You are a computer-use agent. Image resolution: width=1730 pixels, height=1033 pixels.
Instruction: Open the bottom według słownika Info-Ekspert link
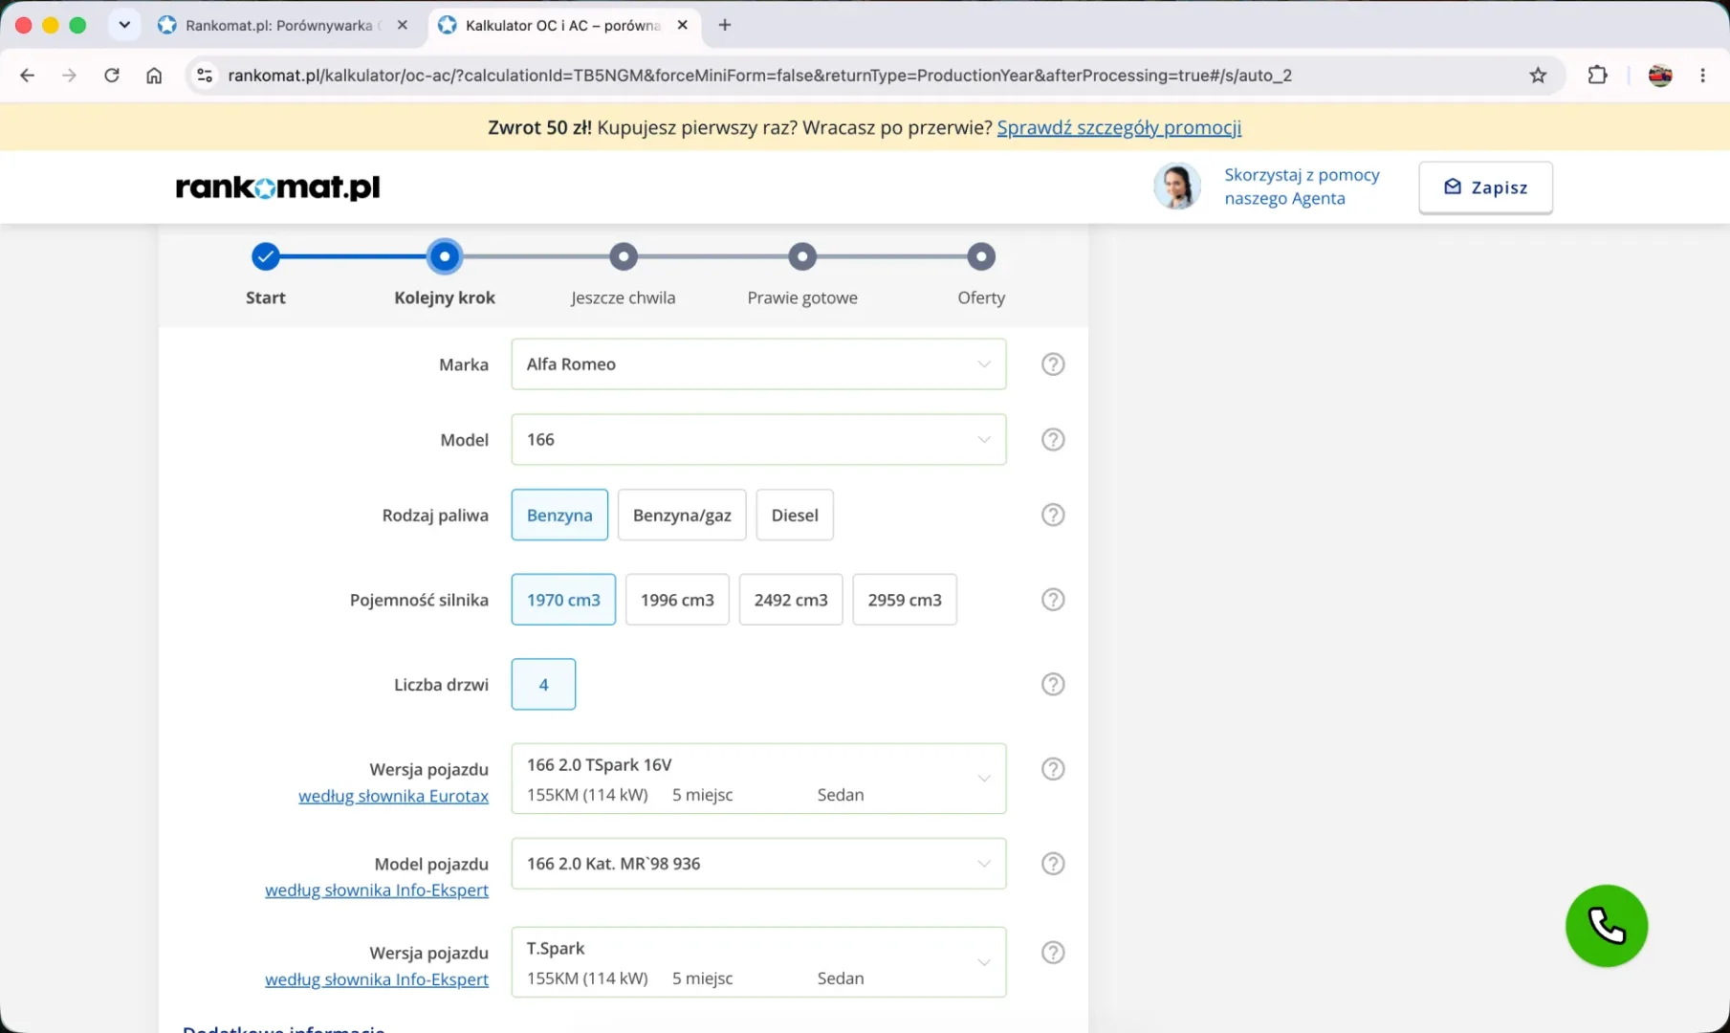coord(377,979)
